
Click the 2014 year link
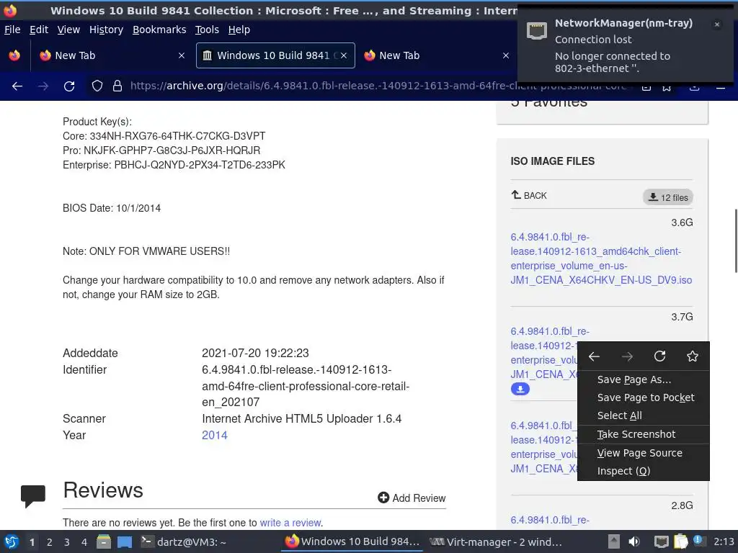[x=215, y=435]
